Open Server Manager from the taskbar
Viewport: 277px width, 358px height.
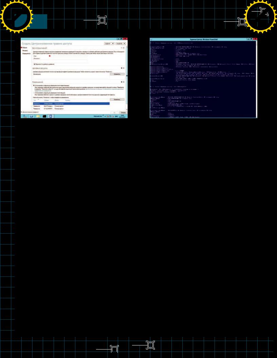pyautogui.click(x=24, y=116)
